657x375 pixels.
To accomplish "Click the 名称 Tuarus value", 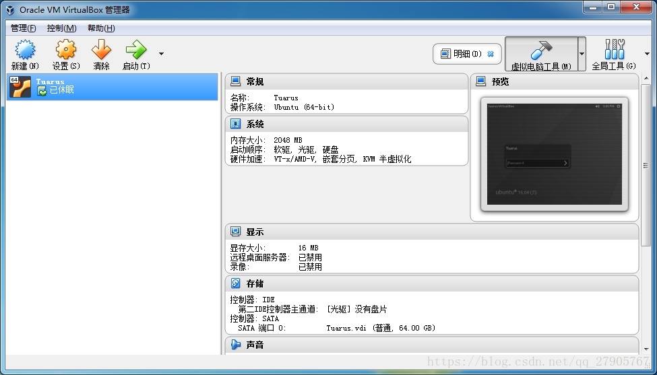I will (286, 98).
